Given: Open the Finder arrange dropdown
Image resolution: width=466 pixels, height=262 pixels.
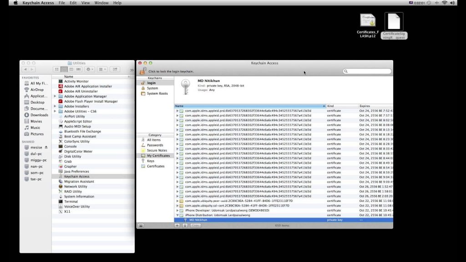Looking at the screenshot, I should (x=102, y=69).
